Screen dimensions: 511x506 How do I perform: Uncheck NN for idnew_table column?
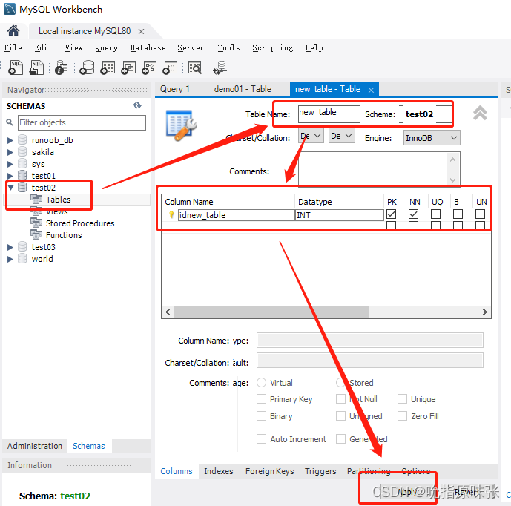[x=413, y=214]
